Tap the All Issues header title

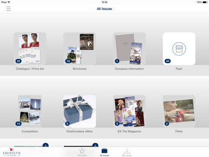coord(104,9)
